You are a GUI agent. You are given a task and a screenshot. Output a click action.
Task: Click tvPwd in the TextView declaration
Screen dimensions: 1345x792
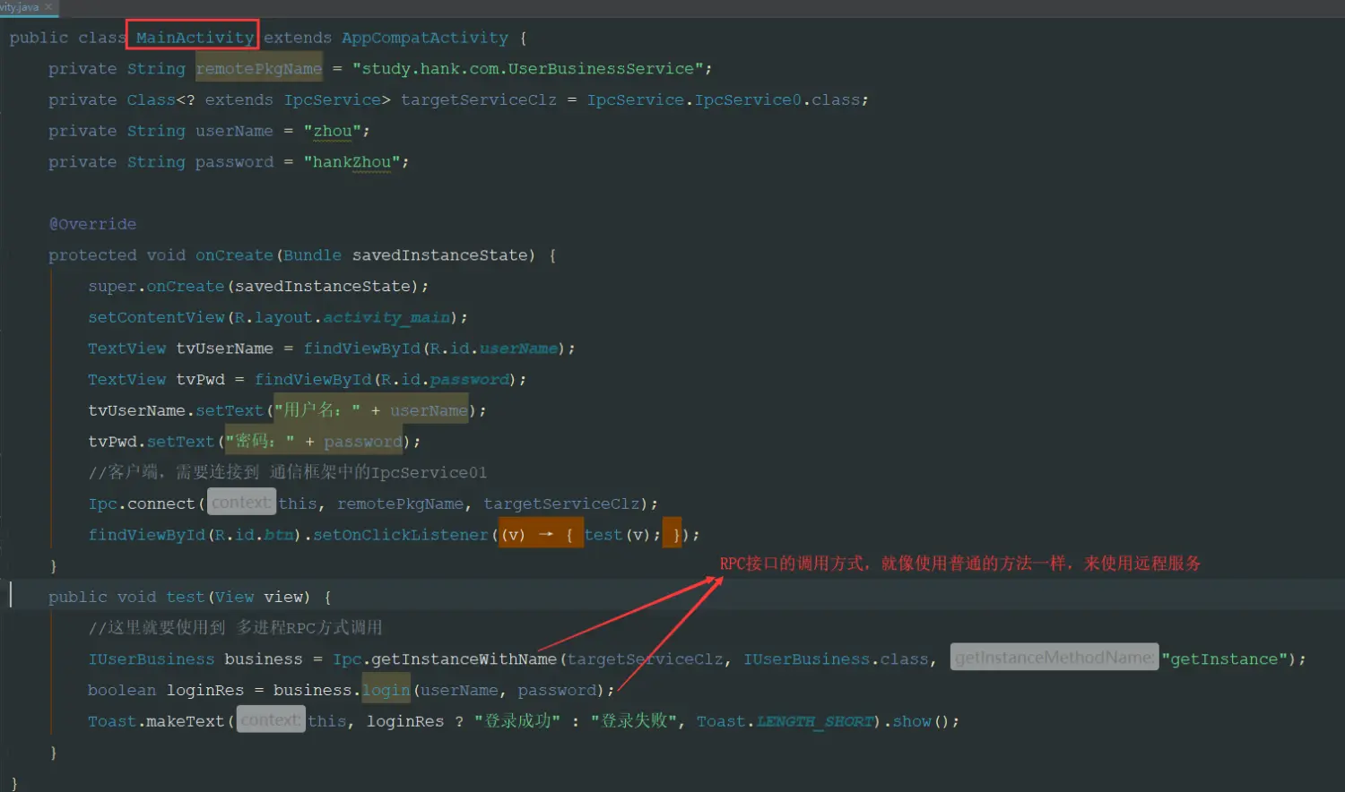point(200,380)
